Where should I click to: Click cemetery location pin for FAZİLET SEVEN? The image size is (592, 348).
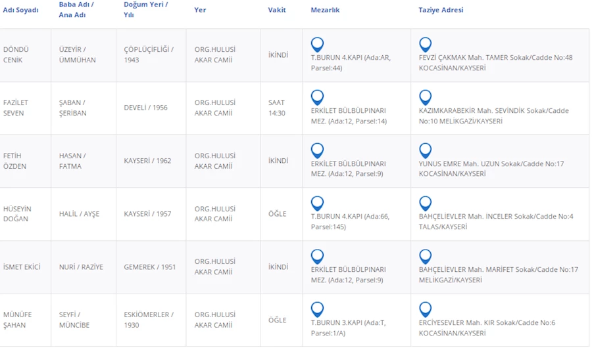pyautogui.click(x=317, y=97)
